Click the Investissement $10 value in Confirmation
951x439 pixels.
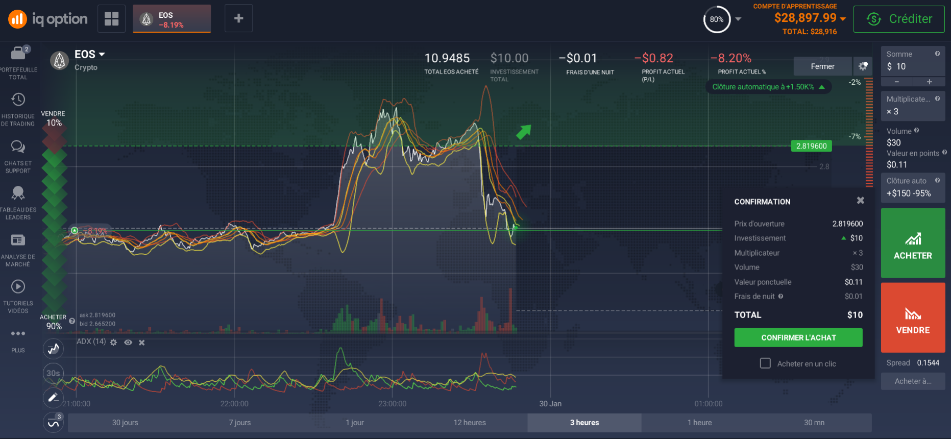coord(856,238)
